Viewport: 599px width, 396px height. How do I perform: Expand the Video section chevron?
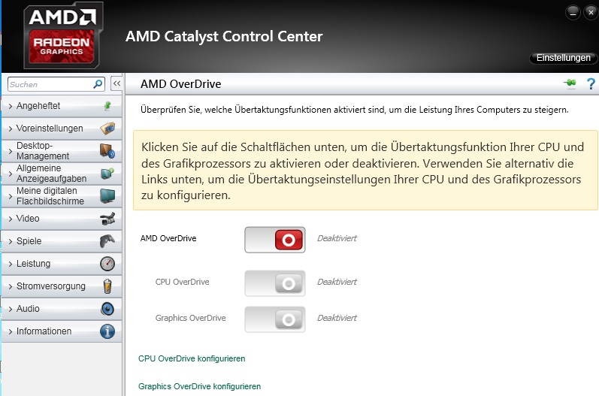[11, 219]
